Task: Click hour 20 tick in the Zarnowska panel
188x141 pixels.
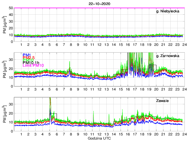Action: click(x=156, y=89)
